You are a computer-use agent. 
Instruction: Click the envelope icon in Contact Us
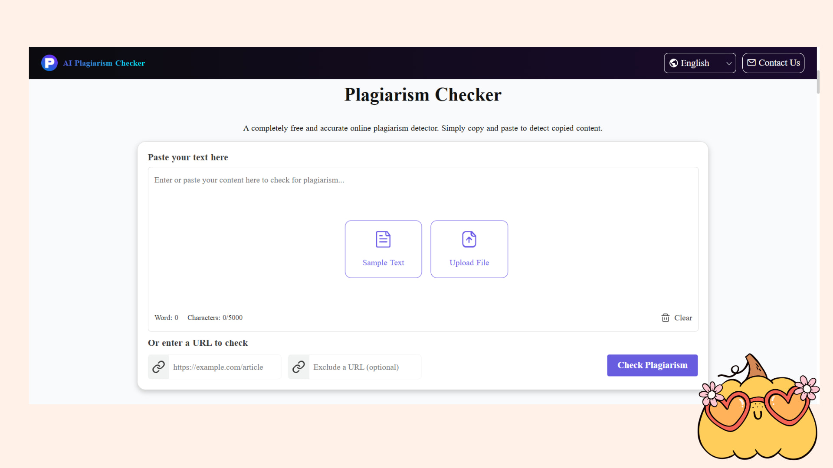point(752,63)
